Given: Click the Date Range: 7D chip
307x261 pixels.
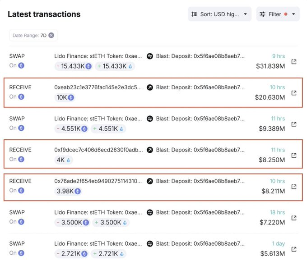Looking at the screenshot, I should tap(30, 35).
